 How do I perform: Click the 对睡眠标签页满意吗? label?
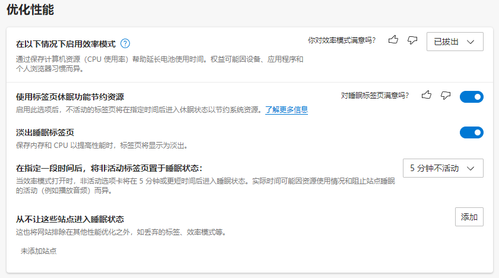(x=375, y=95)
